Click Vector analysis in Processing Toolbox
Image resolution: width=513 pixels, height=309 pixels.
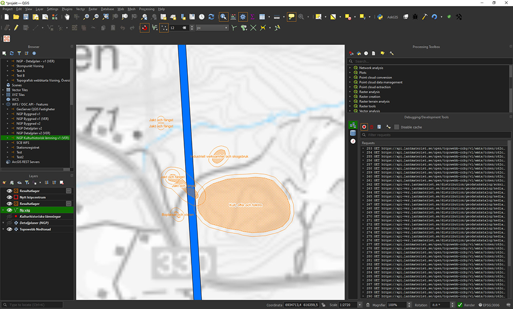[x=369, y=111]
